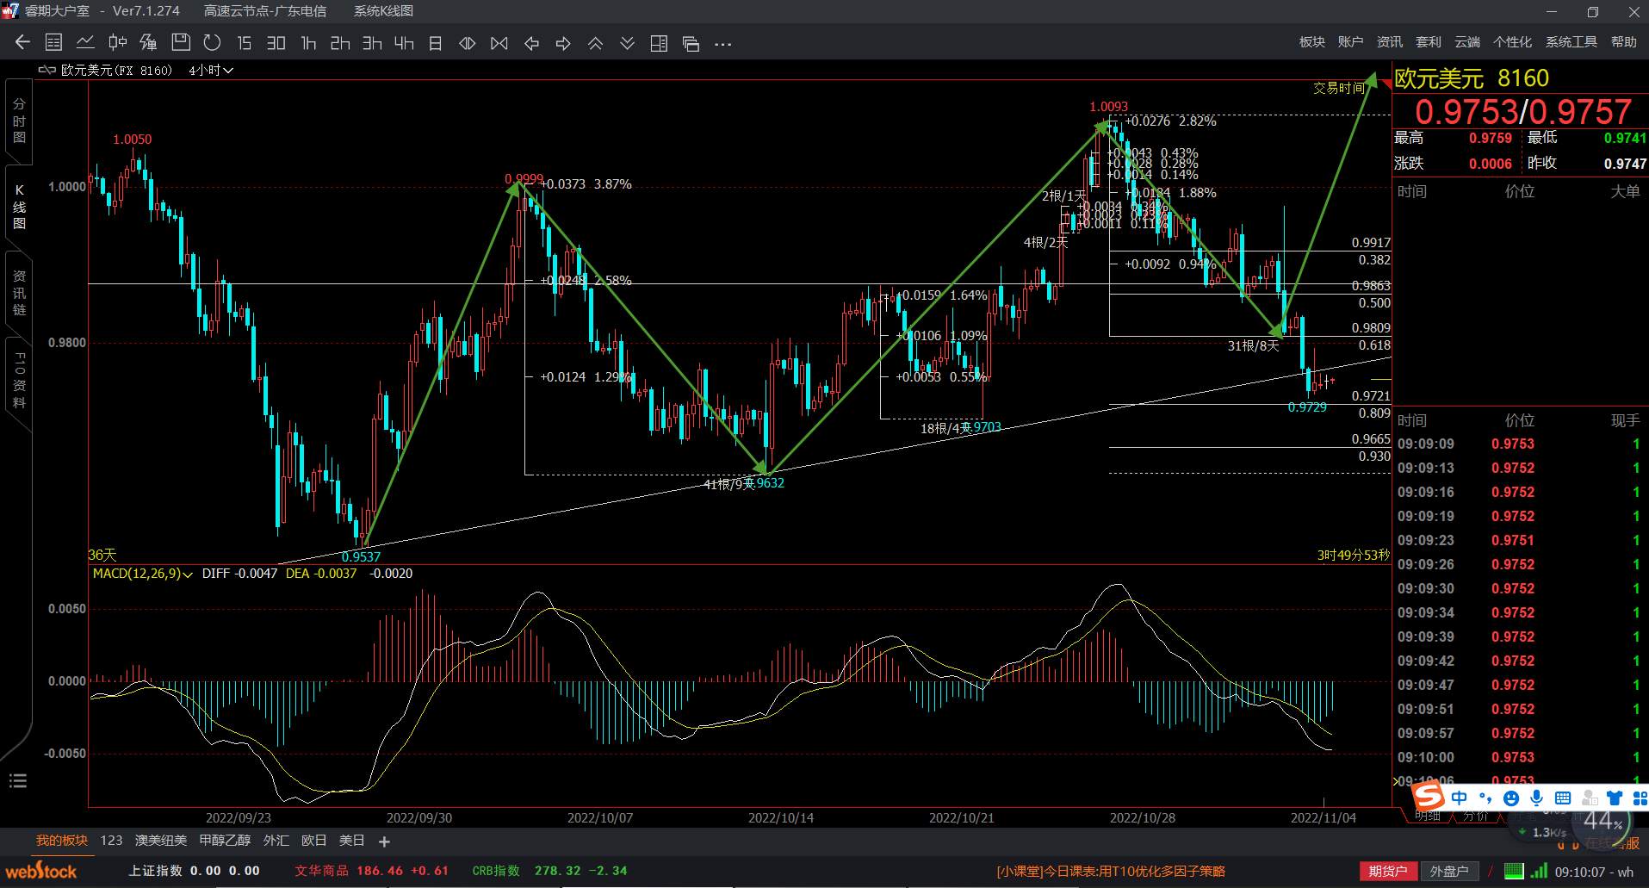Click the expand K-line width icon
The height and width of the screenshot is (888, 1649).
pyautogui.click(x=468, y=43)
